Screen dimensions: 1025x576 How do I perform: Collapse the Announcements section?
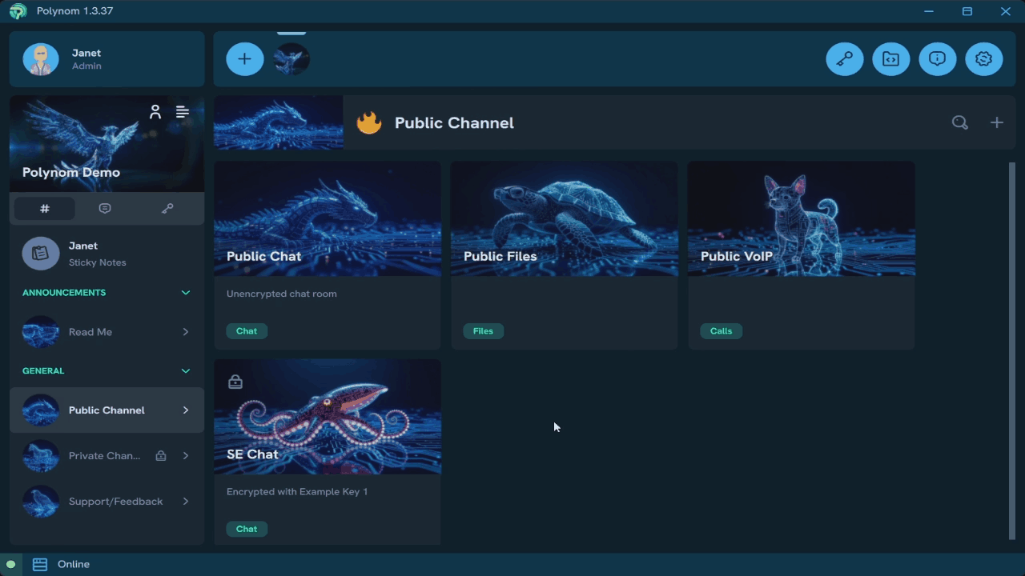[x=186, y=293]
